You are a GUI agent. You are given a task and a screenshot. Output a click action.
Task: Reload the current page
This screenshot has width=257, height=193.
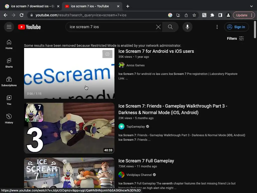22,15
